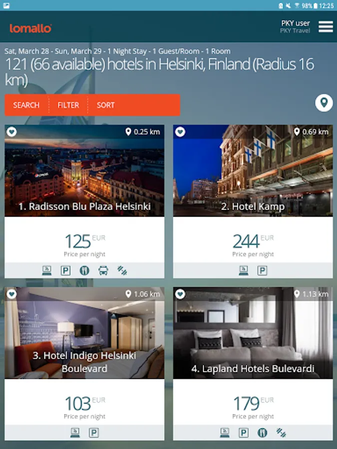Open the hamburger menu

point(326,27)
